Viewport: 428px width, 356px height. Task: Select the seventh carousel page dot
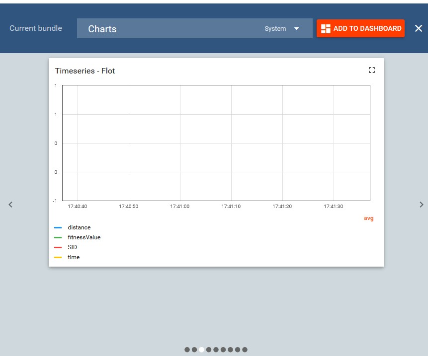(x=230, y=350)
